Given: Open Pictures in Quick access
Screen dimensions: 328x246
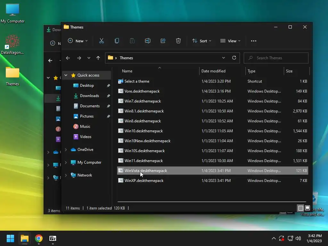Looking at the screenshot, I should pos(87,116).
